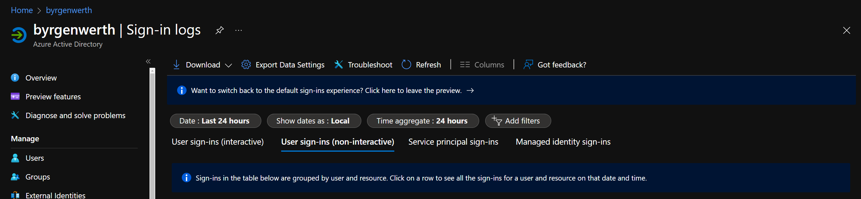Click the Azure Active Directory subtitle

(x=68, y=44)
